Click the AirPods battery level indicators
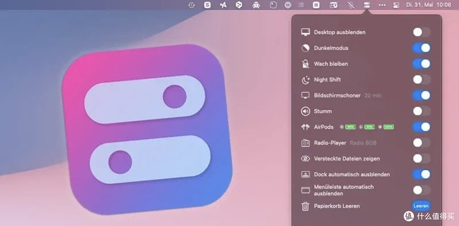This screenshot has height=226, width=459. click(367, 127)
